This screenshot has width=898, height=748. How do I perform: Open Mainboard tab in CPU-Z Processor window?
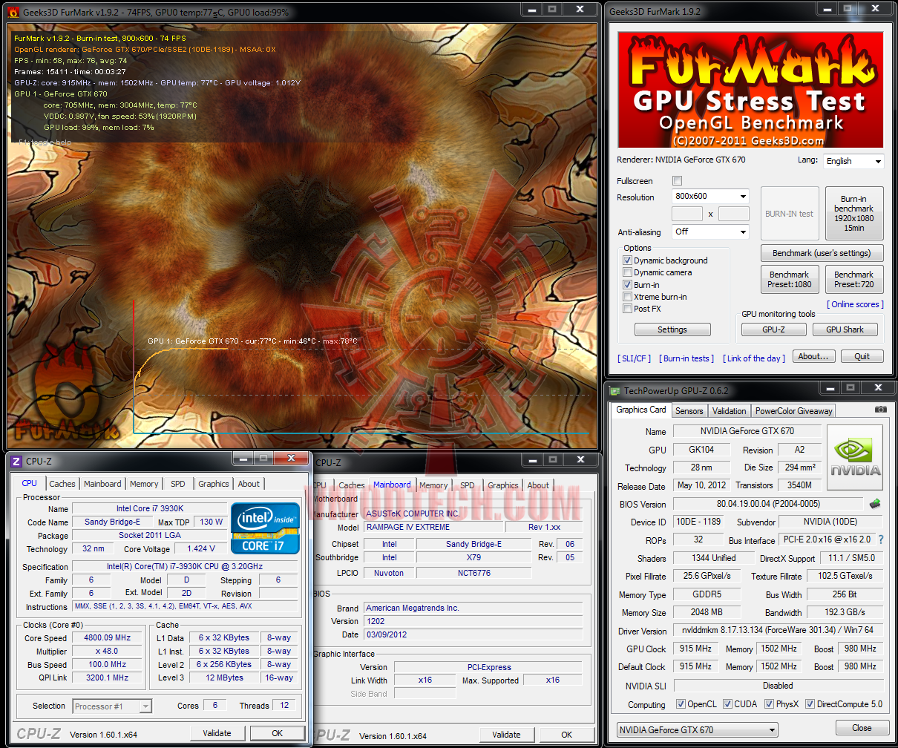coord(102,484)
